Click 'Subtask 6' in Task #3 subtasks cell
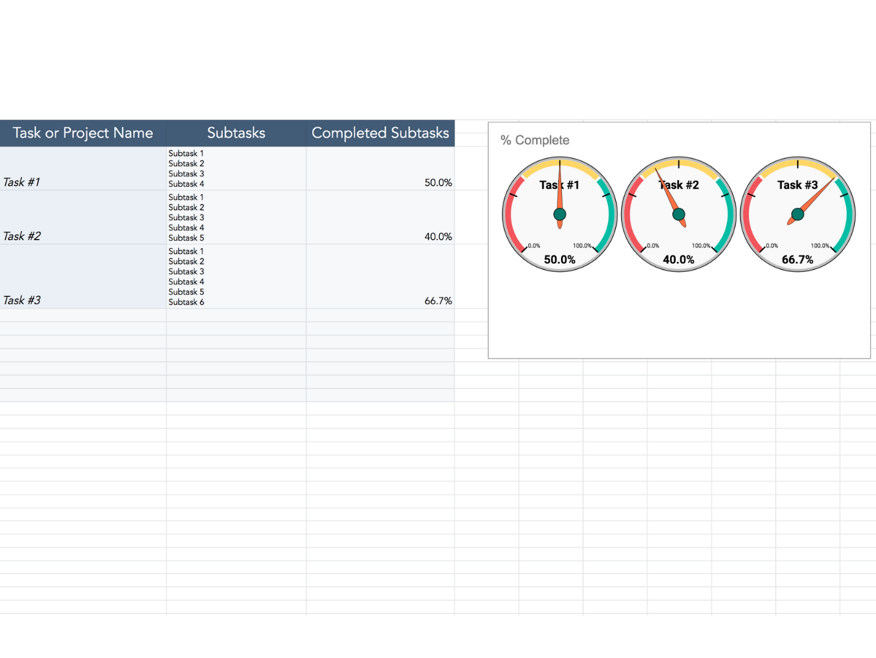Viewport: 876px width, 658px height. coord(186,302)
